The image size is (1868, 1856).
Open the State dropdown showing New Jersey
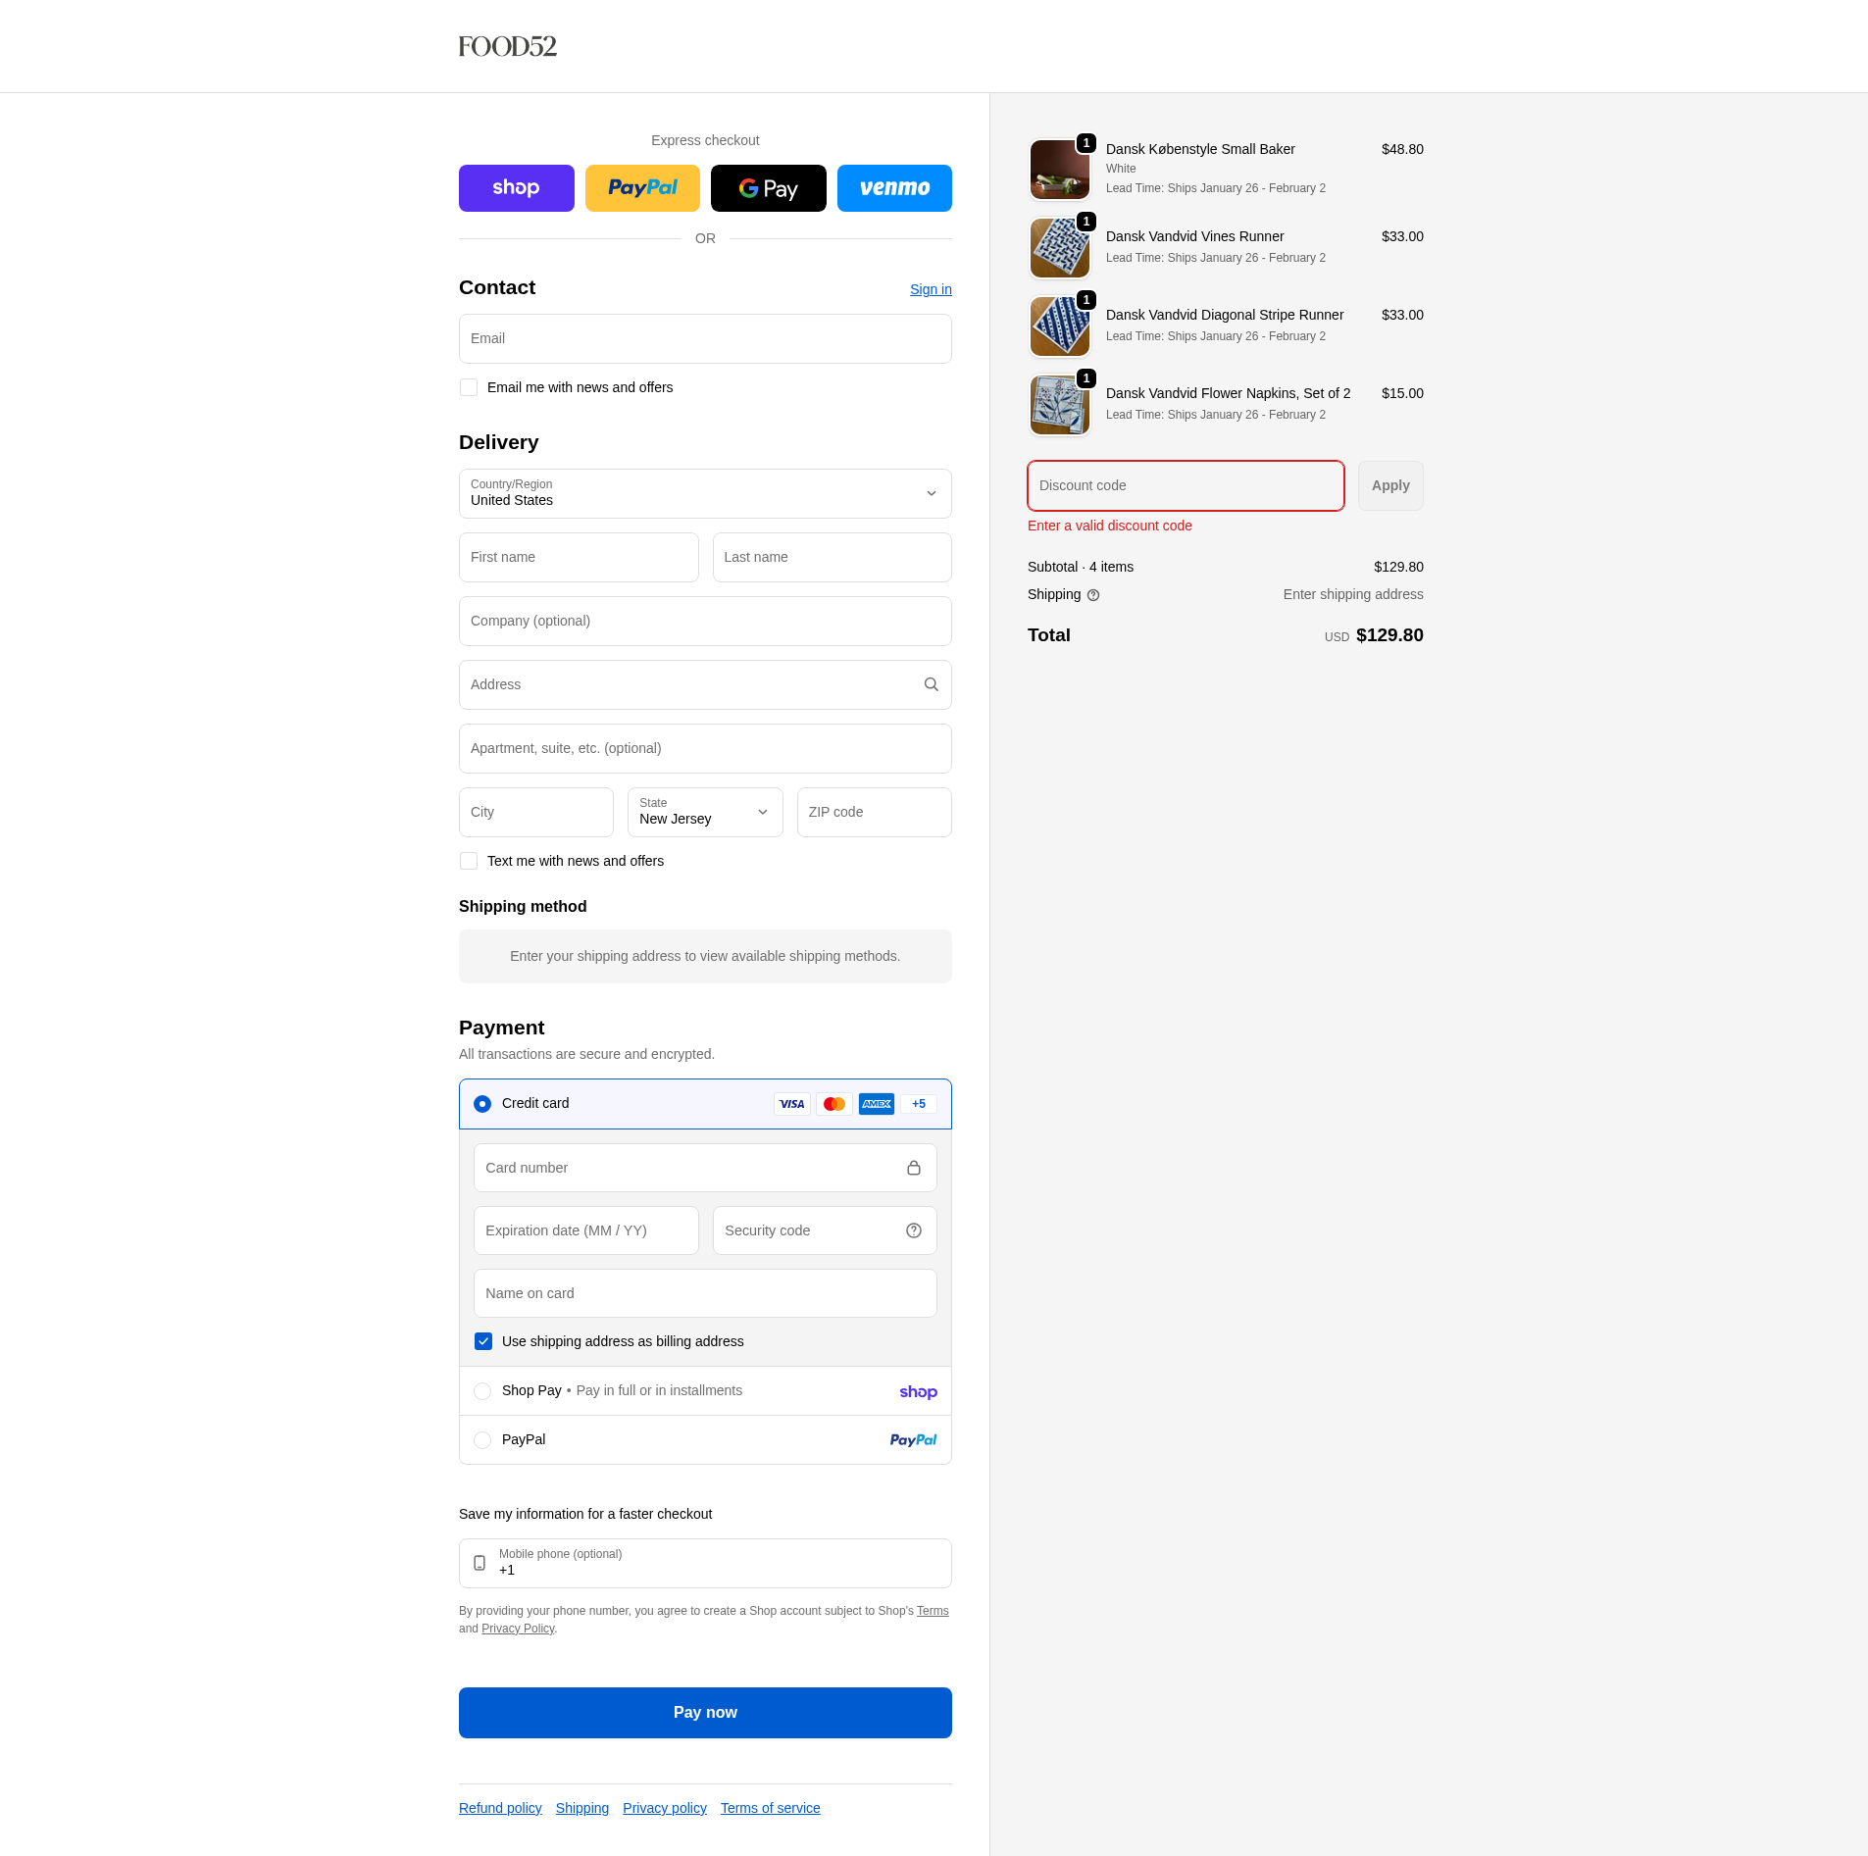704,812
